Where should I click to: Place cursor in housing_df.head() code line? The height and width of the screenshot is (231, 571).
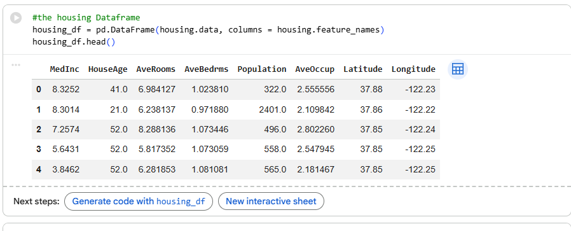tap(74, 41)
